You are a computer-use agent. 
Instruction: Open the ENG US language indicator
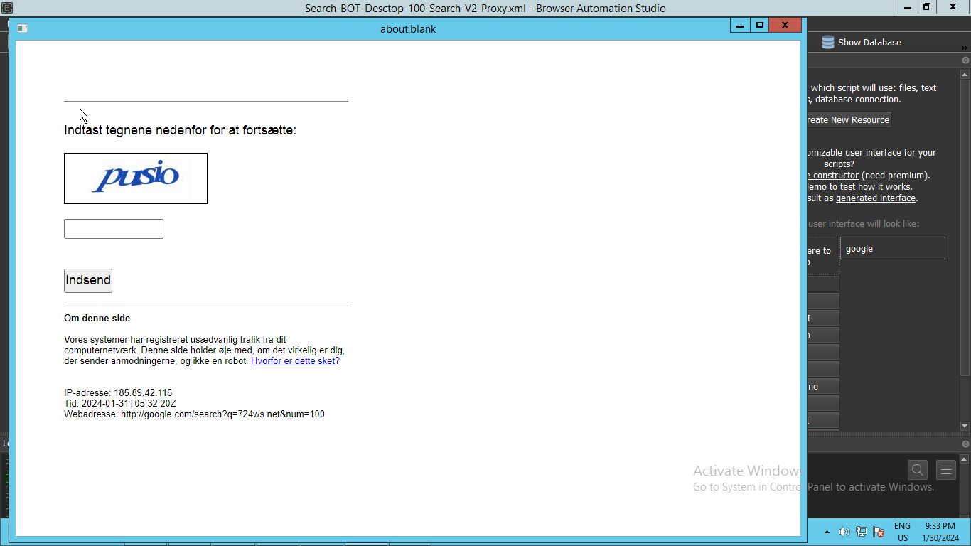pyautogui.click(x=902, y=532)
